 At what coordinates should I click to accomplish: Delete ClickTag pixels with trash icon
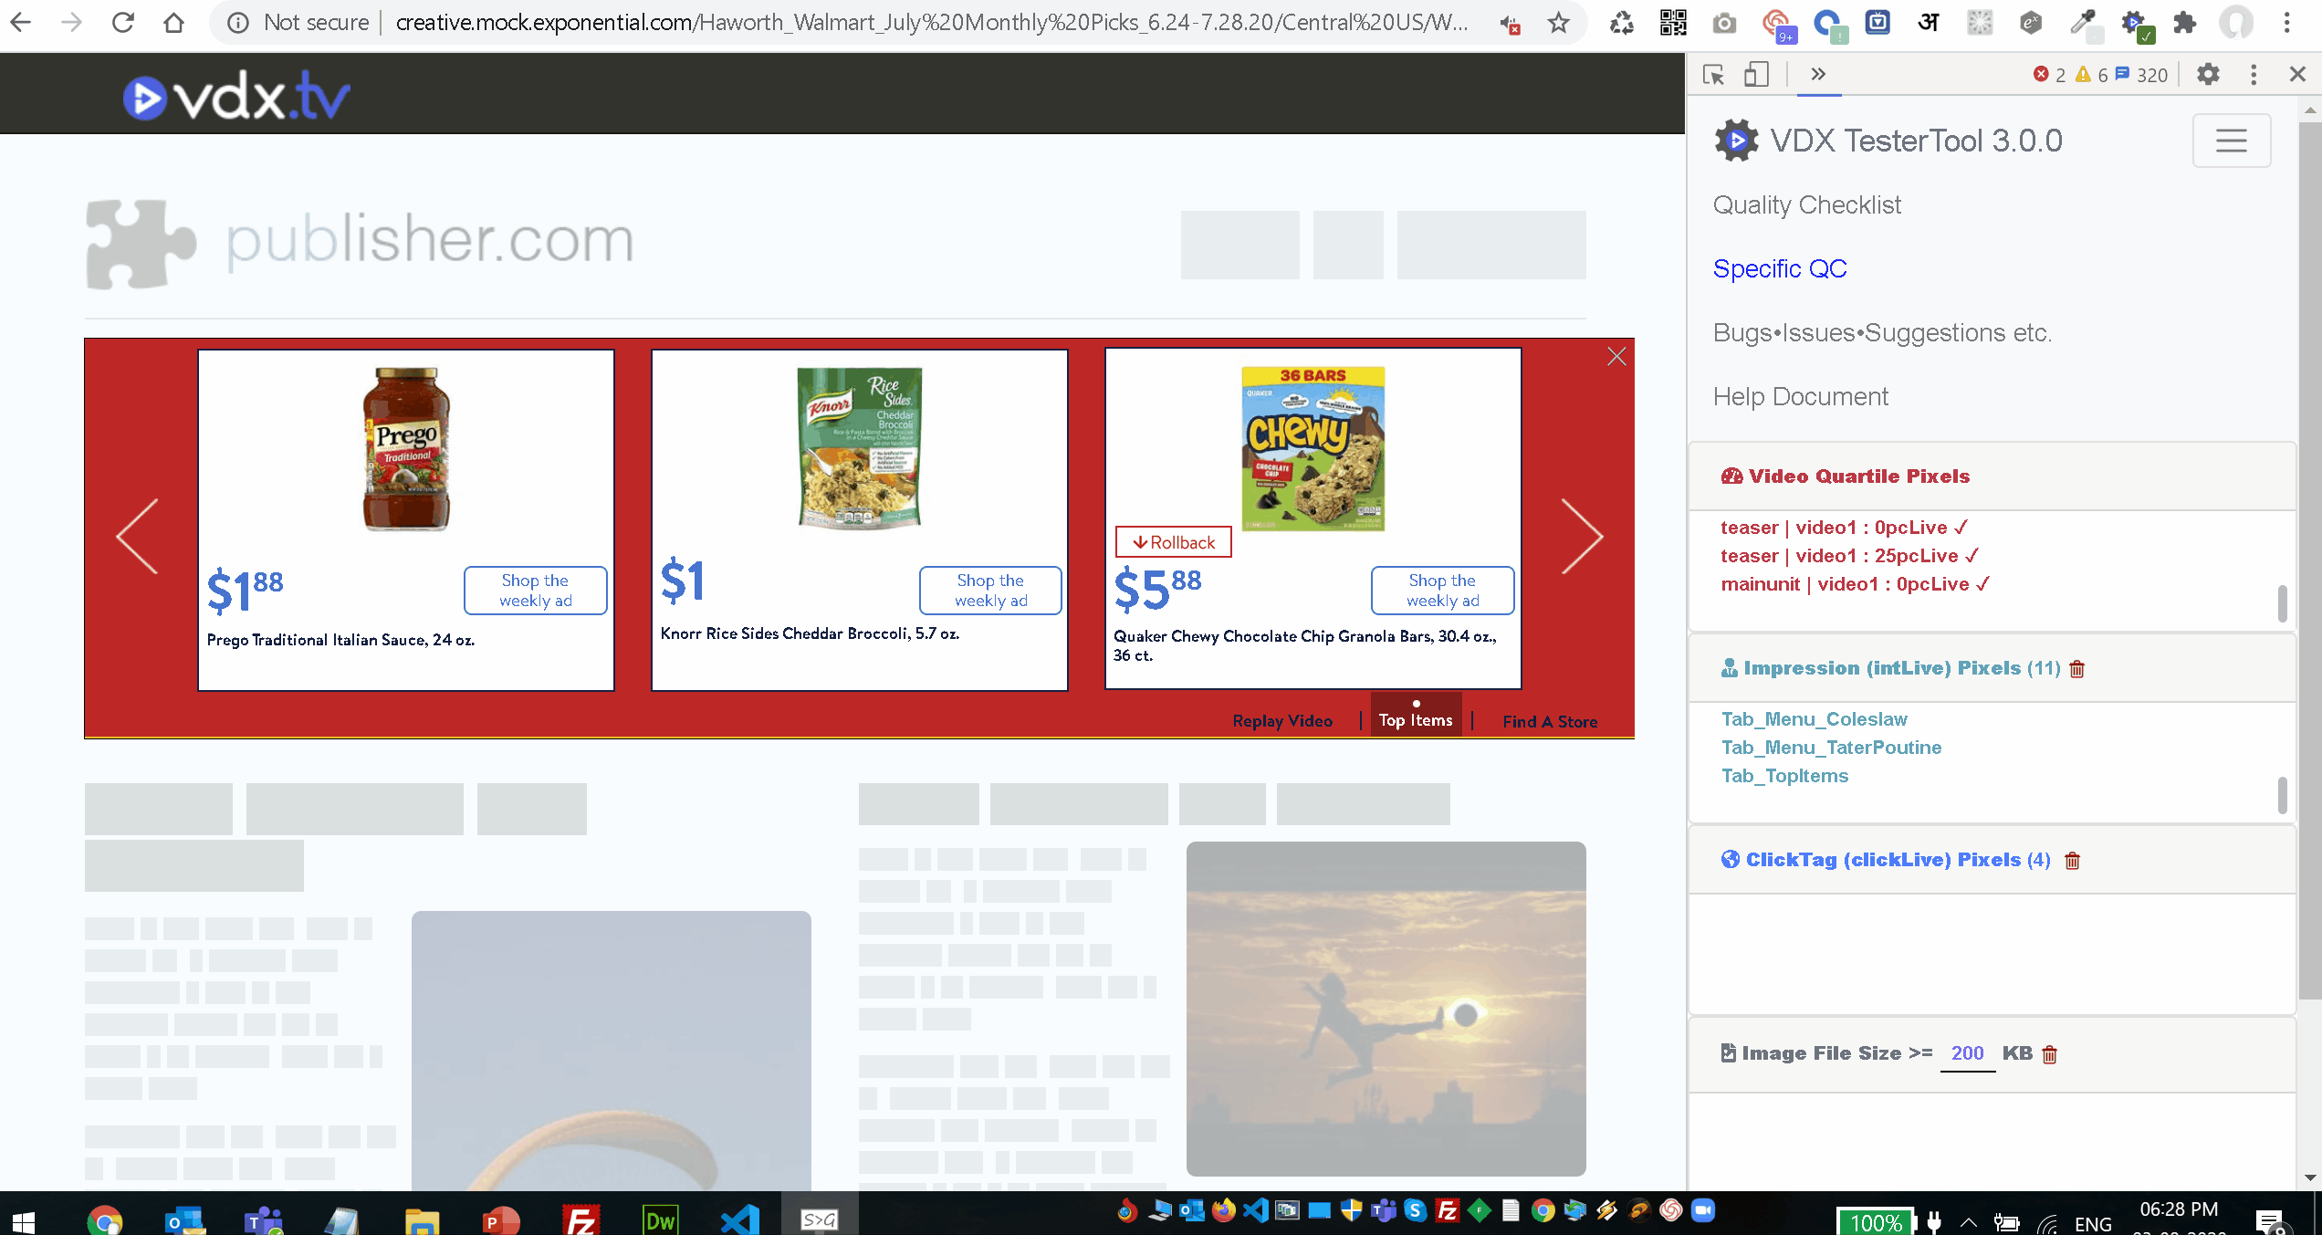2073,861
